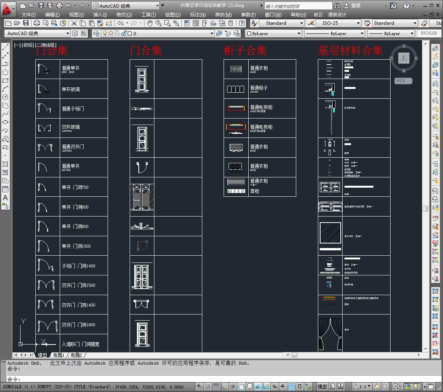Toggle Object Snap Tracking in status bar

[258, 386]
